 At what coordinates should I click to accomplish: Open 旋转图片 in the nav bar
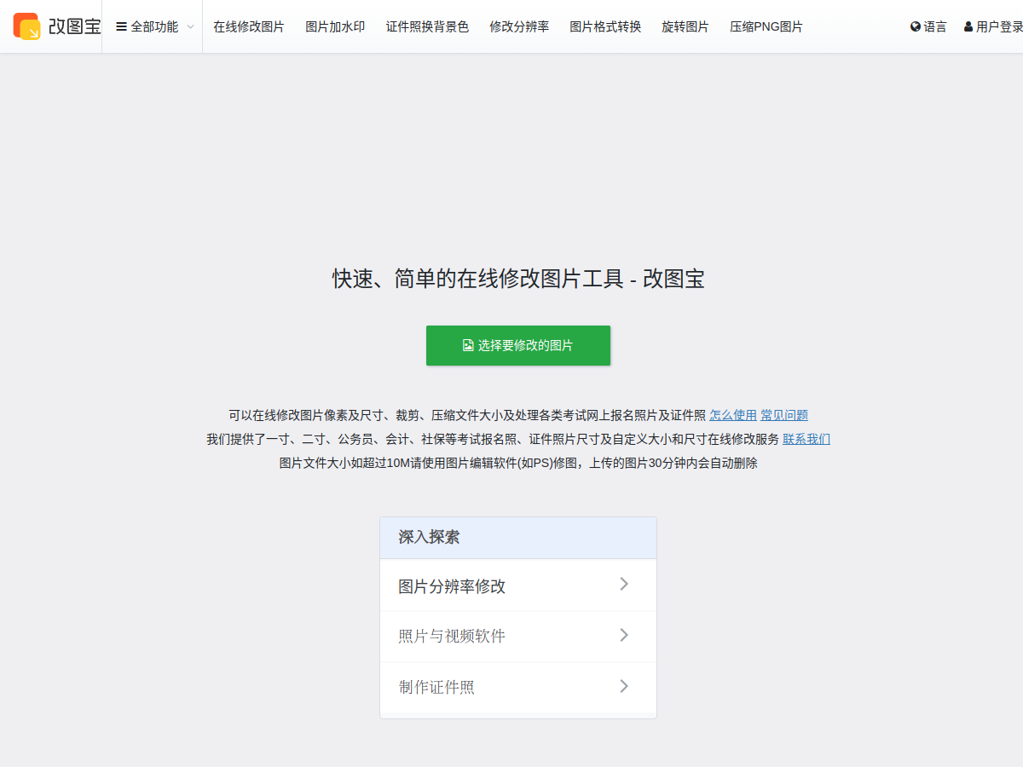point(685,26)
